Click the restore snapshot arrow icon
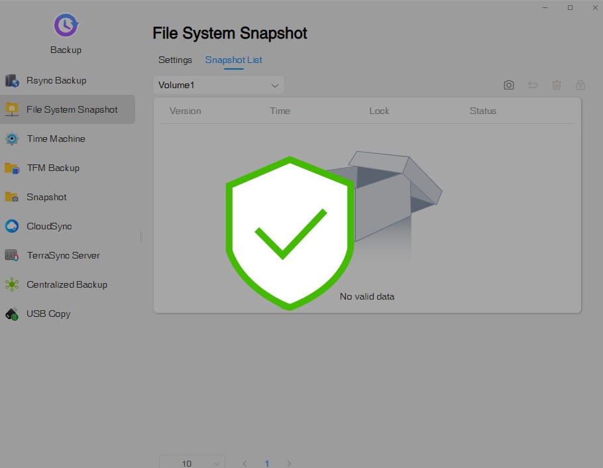The image size is (603, 468). pos(533,85)
